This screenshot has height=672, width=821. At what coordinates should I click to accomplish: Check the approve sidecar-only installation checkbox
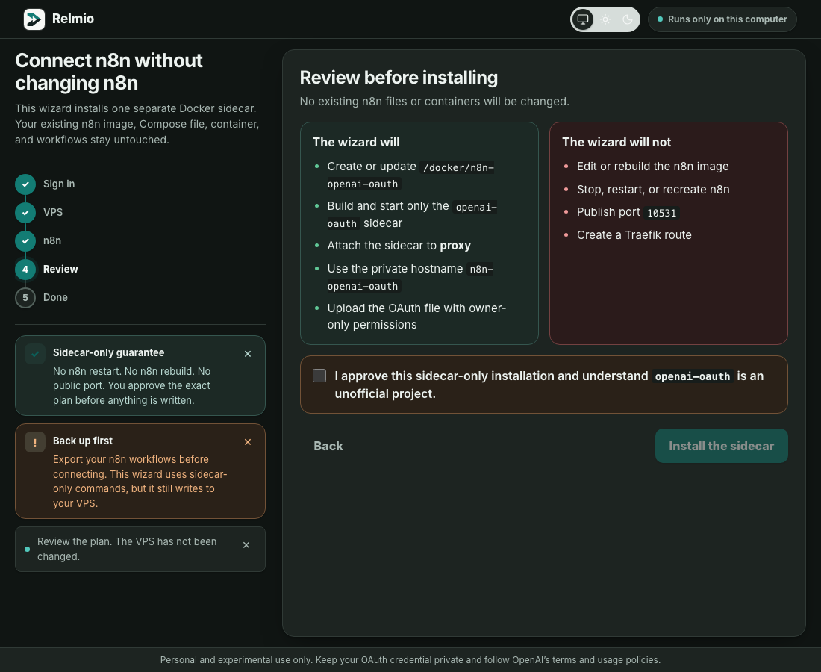coord(319,376)
